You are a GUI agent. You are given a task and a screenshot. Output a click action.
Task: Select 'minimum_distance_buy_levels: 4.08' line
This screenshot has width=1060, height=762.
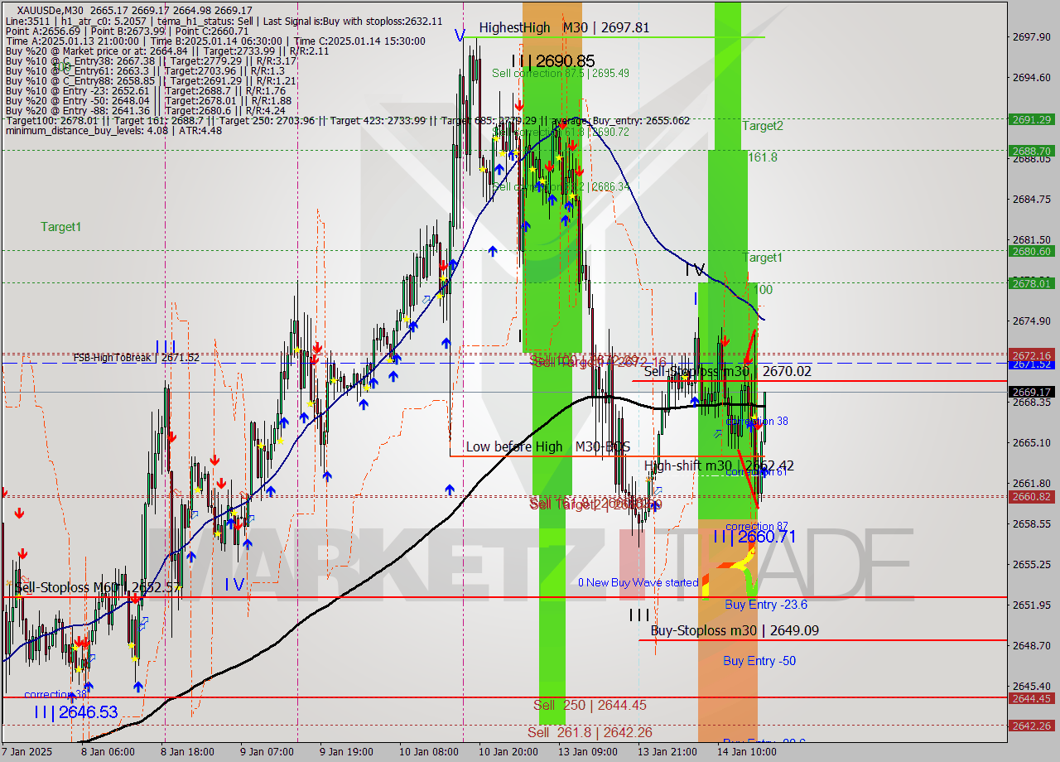click(x=113, y=130)
